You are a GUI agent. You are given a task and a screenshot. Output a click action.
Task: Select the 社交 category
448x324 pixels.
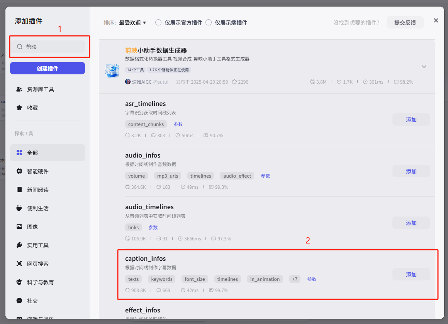point(48,301)
